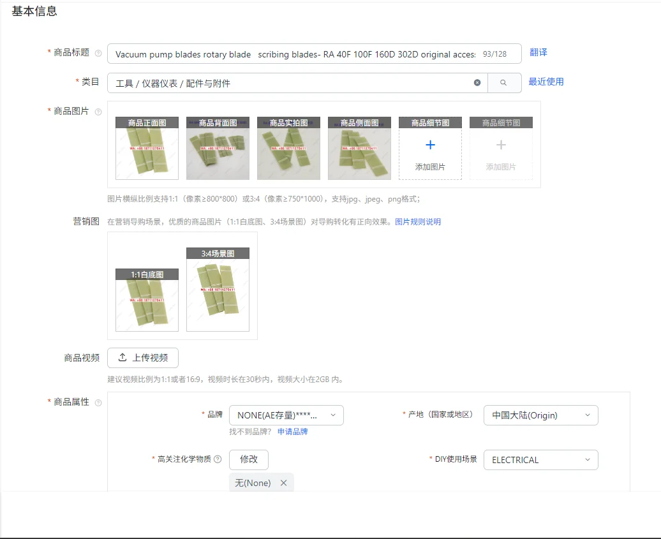
Task: Click the 基本信息 heading
Action: click(x=34, y=11)
